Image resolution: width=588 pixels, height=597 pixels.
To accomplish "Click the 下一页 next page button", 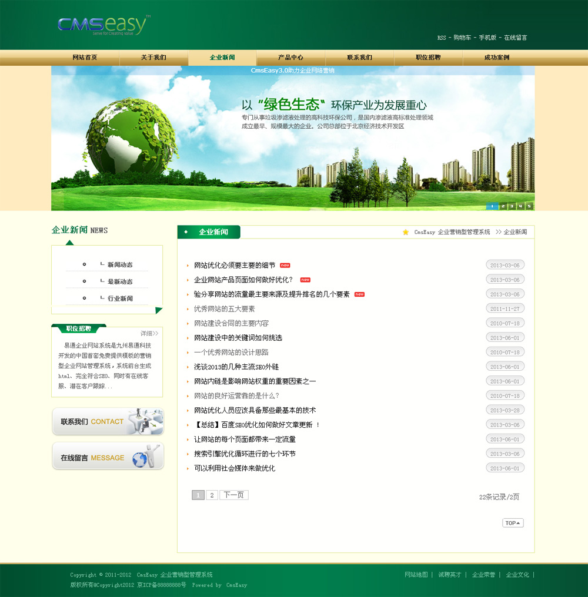I will pos(233,495).
